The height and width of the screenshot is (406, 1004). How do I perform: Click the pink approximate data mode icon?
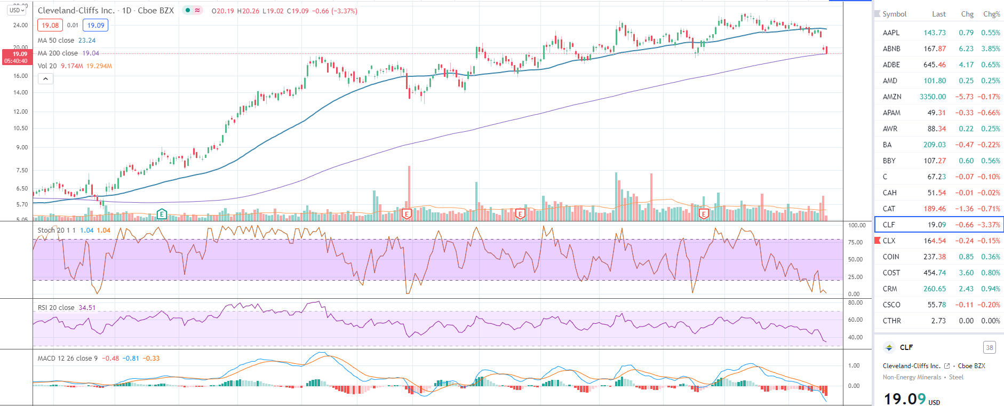[197, 10]
